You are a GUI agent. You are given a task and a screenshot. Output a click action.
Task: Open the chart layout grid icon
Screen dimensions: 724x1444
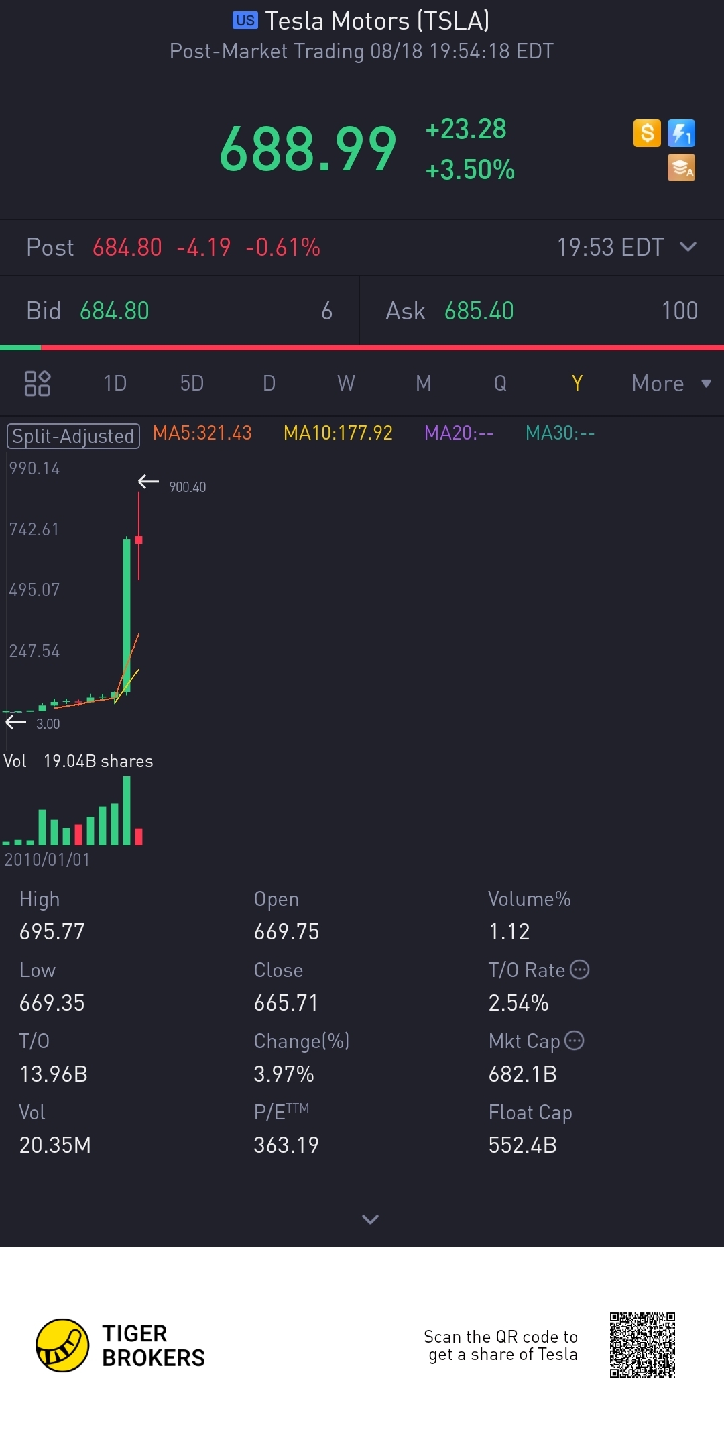(38, 383)
